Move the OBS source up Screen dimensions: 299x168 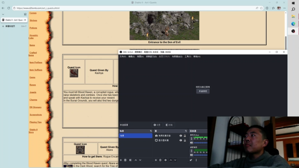[171, 160]
